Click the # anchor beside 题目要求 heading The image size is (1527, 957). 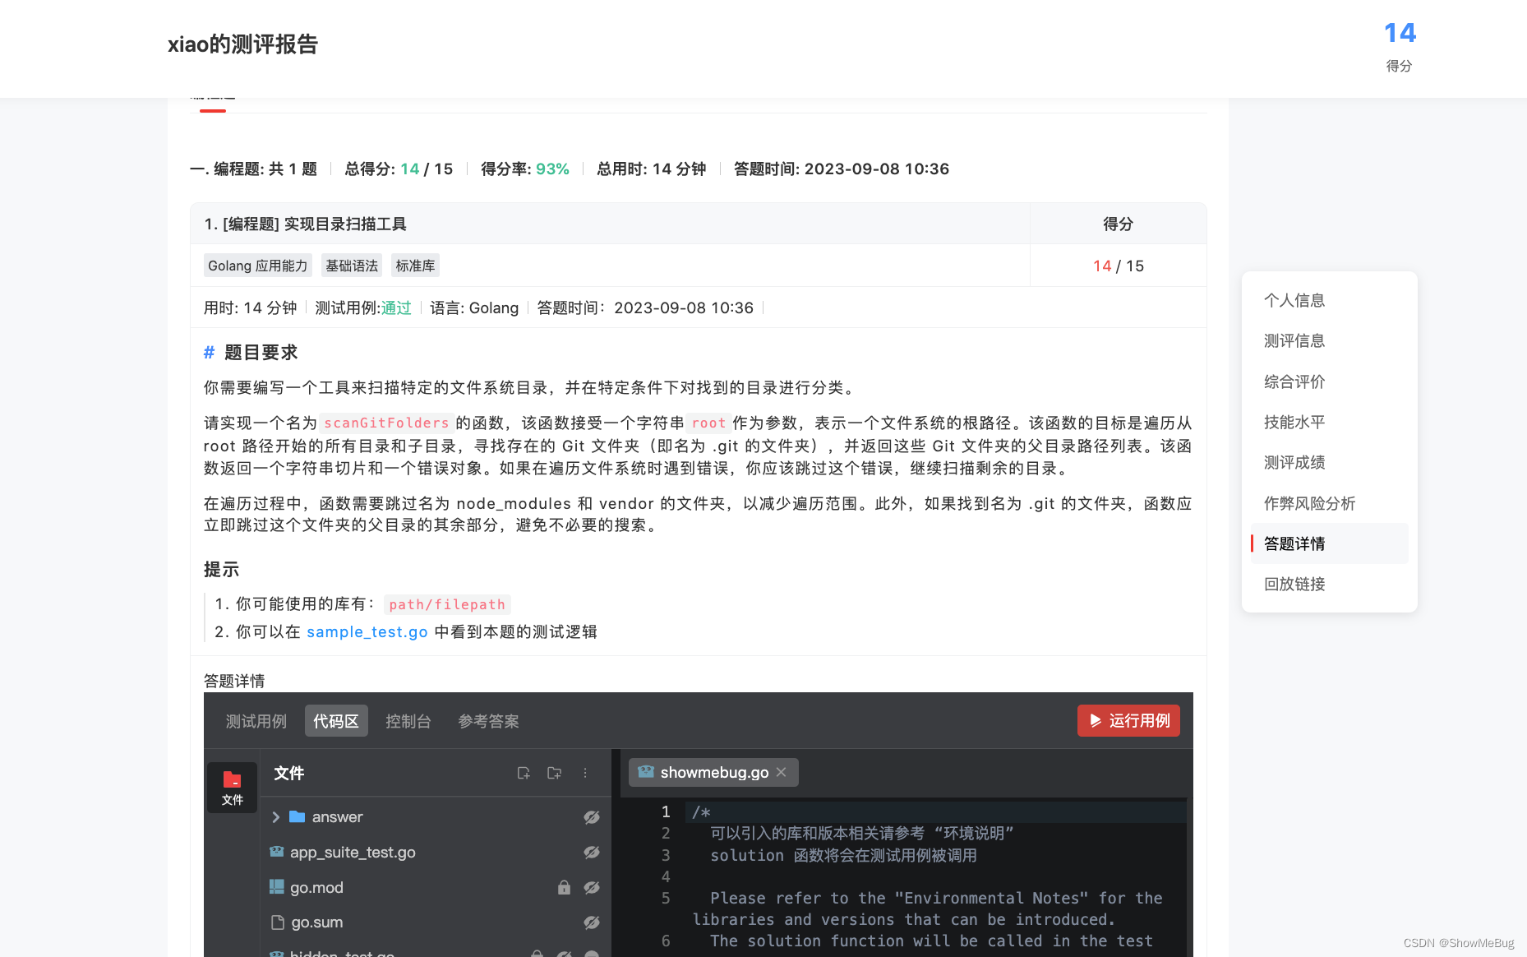tap(209, 352)
